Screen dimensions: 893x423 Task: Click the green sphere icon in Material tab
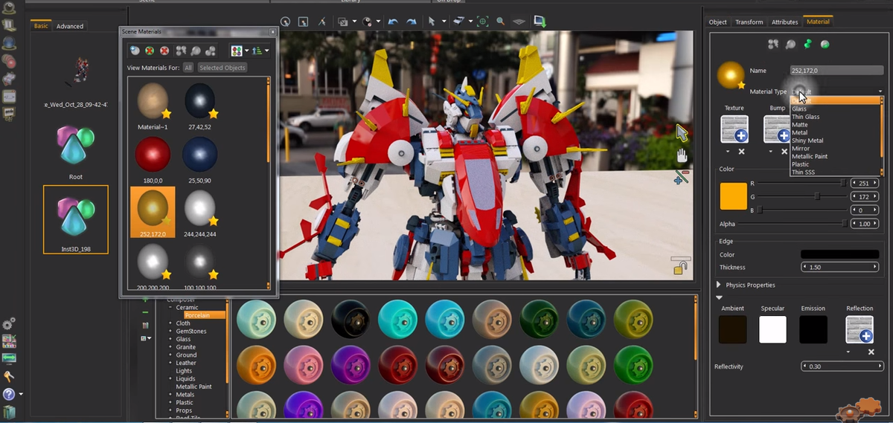(x=825, y=44)
